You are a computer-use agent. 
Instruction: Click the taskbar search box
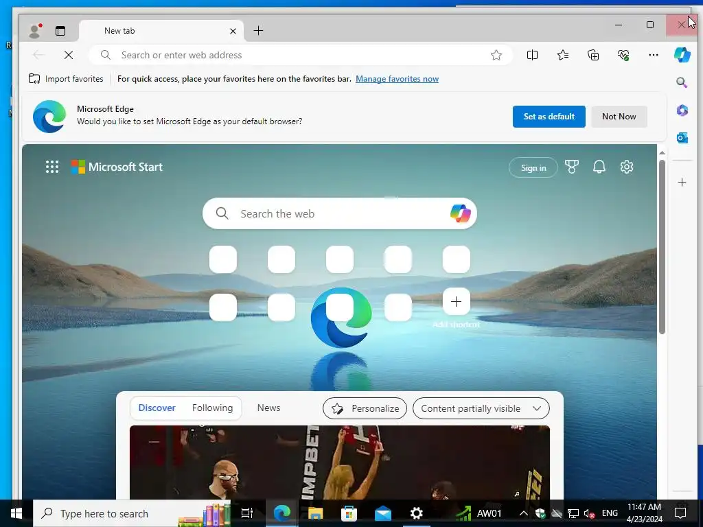click(132, 513)
